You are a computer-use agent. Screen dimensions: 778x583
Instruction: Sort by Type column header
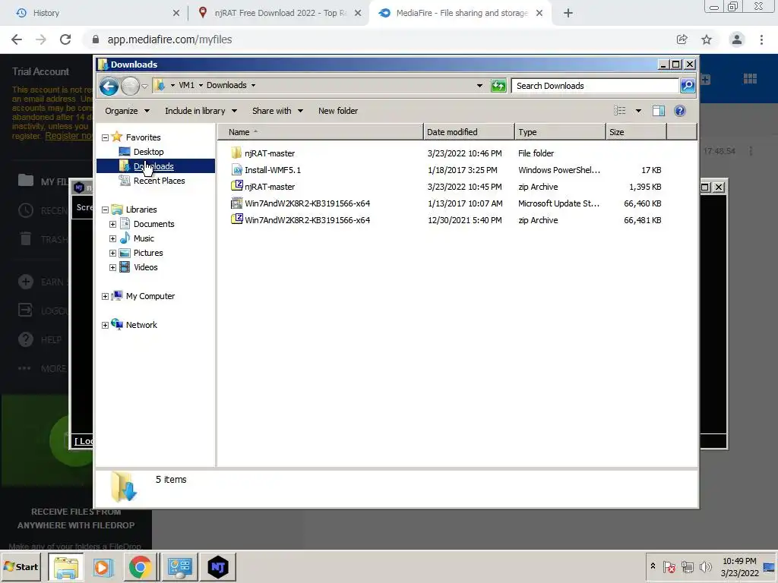[560, 132]
